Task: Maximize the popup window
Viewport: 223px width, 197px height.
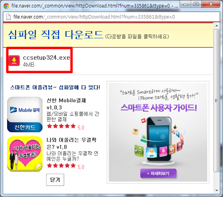Action: point(196,4)
